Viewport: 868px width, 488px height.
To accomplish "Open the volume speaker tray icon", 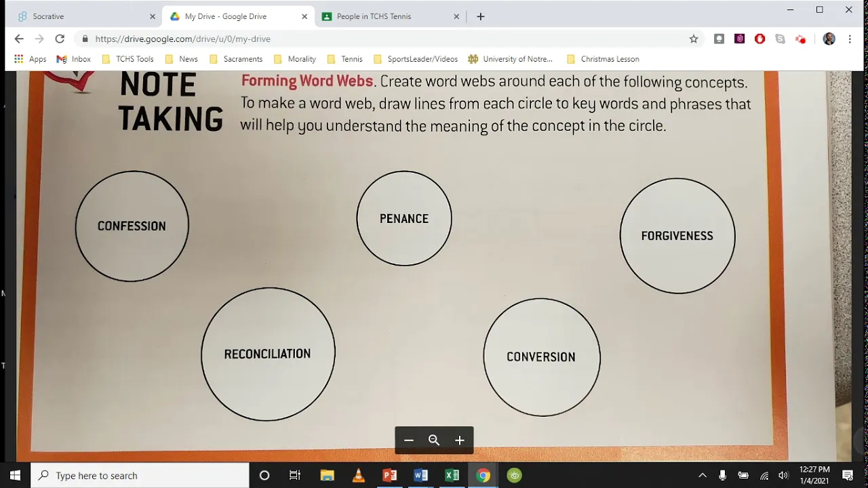I will coord(784,475).
